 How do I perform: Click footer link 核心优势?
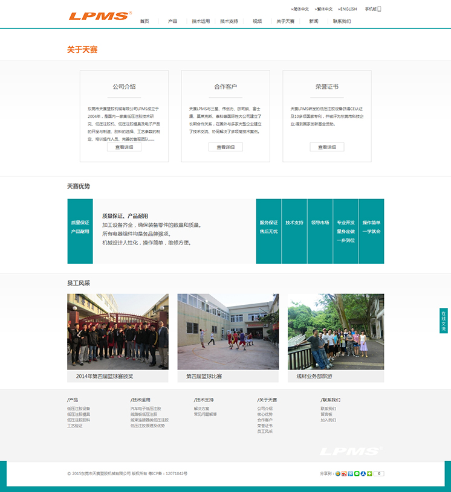[x=265, y=414]
